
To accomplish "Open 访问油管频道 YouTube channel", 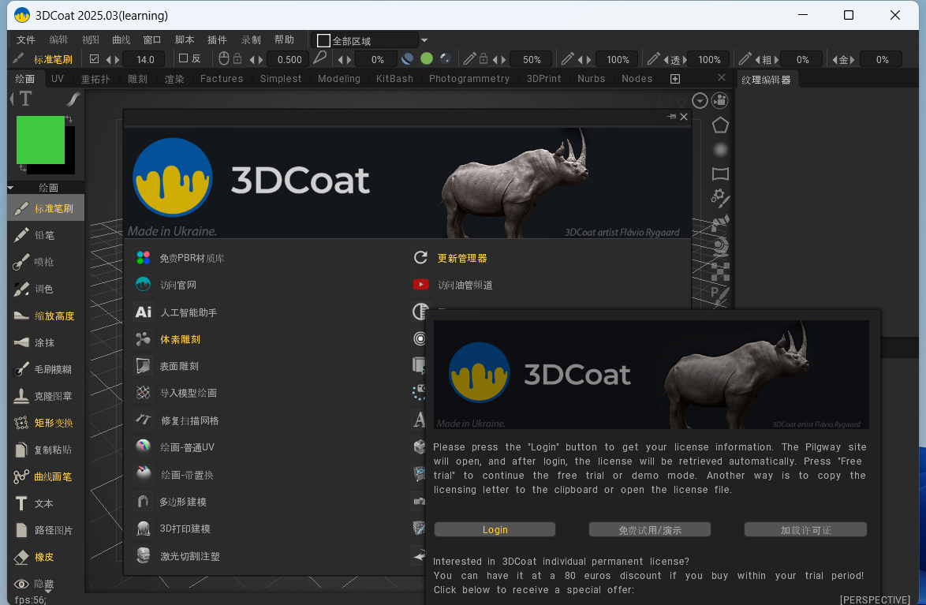I will coord(453,285).
